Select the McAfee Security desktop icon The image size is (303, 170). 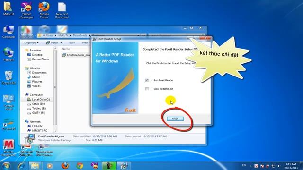9,148
